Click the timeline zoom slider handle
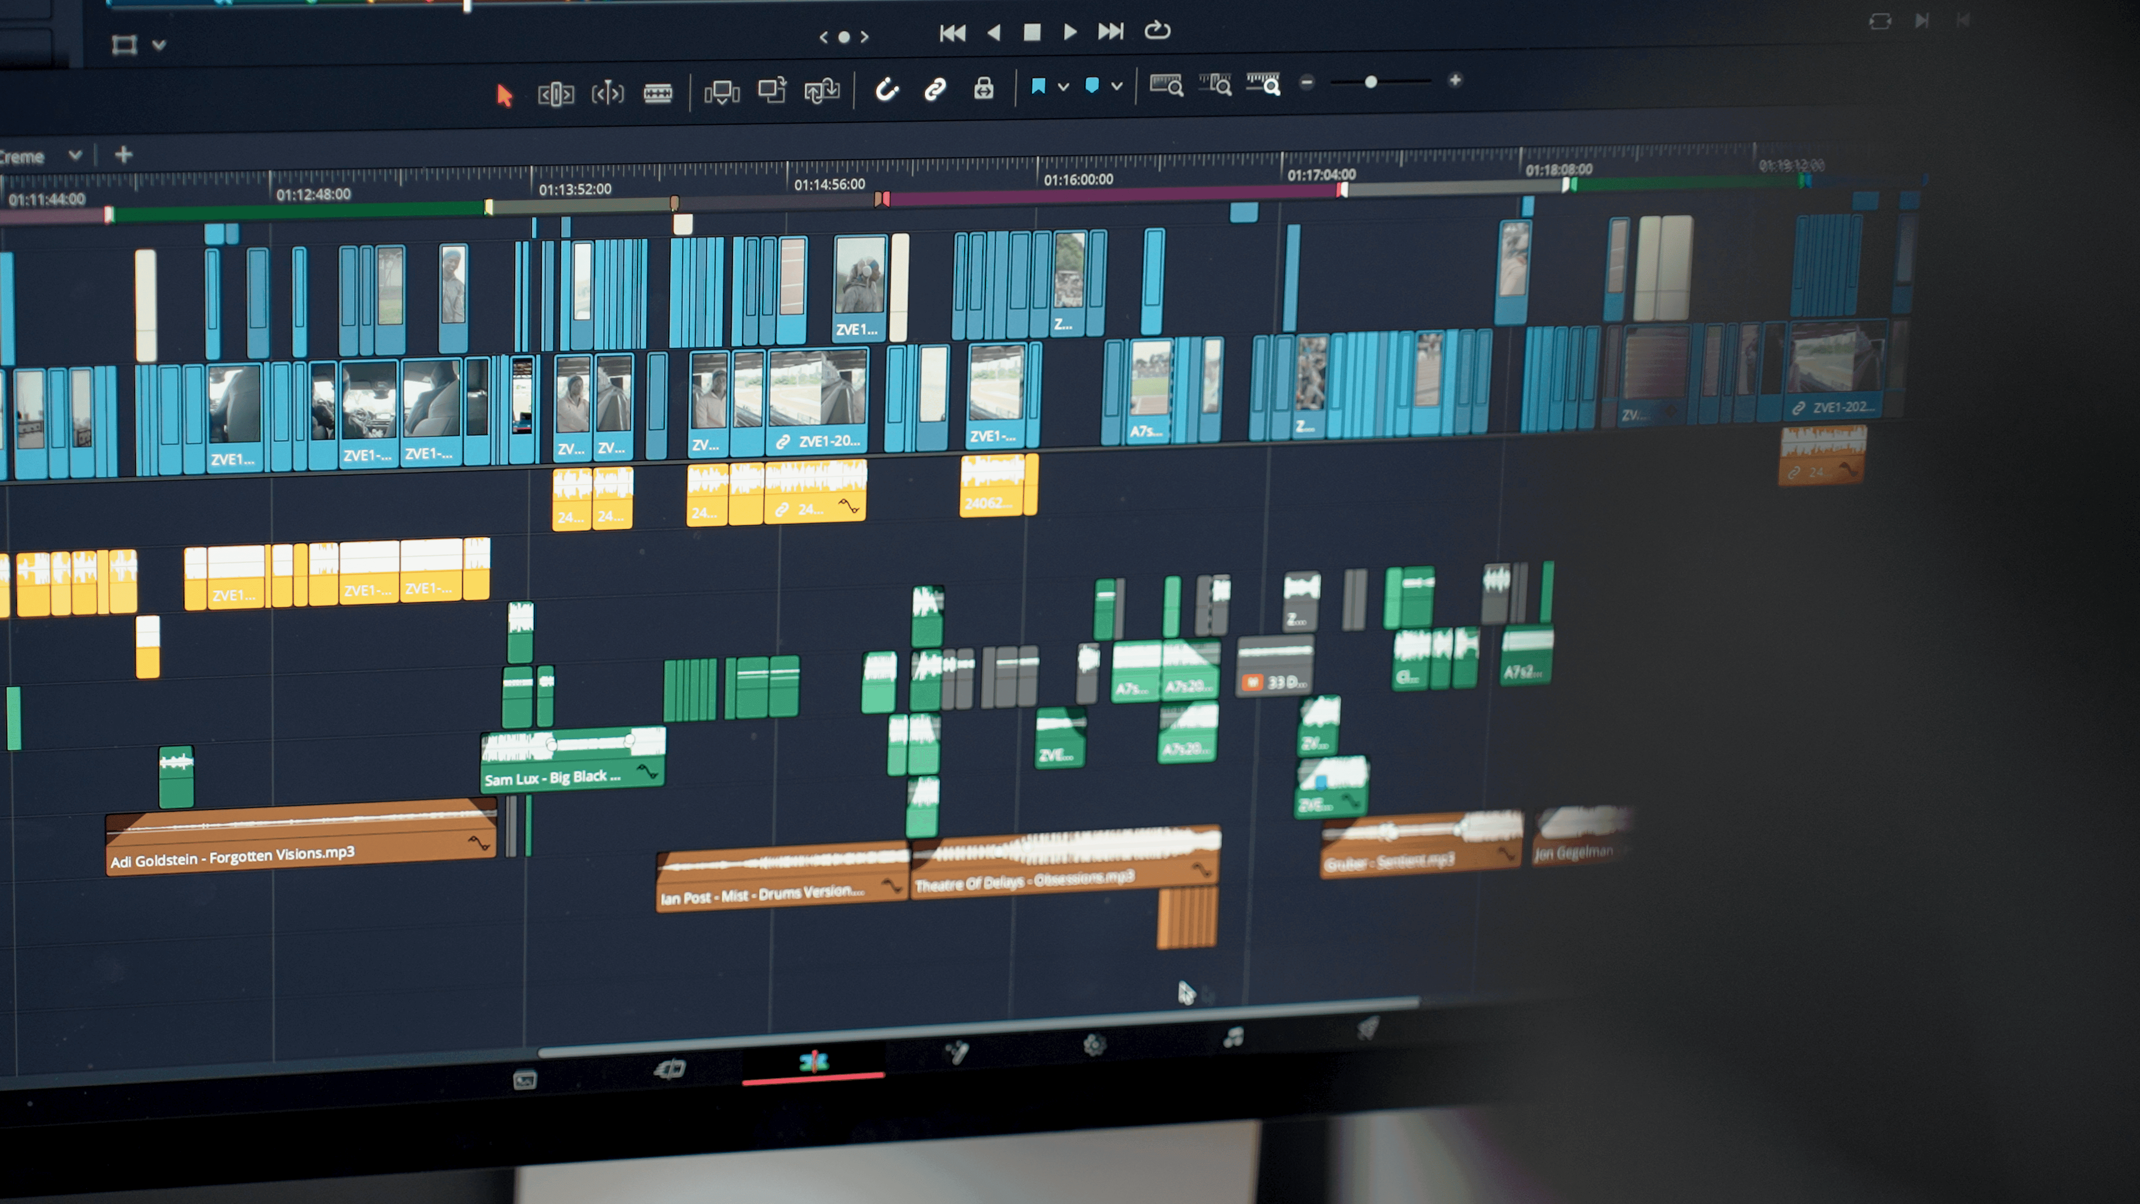Screen dimensions: 2140x1204 [1371, 81]
